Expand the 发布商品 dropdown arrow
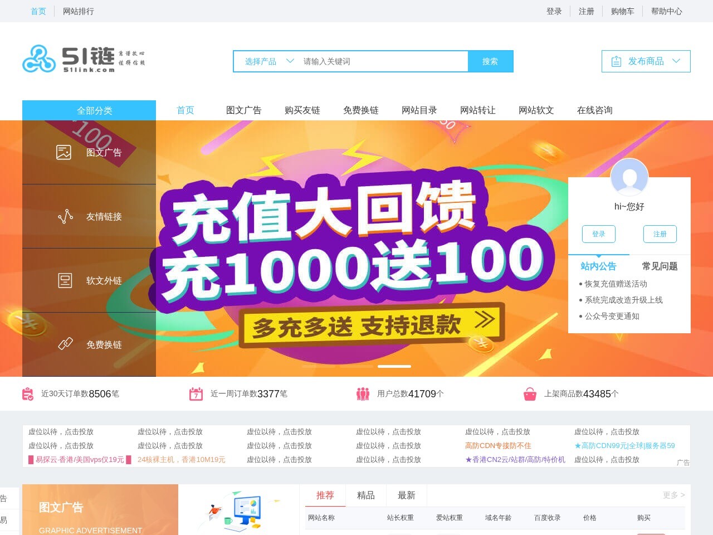The height and width of the screenshot is (535, 713). click(677, 61)
